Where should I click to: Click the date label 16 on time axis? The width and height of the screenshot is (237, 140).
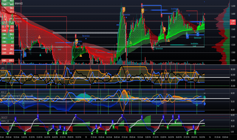click(210, 137)
